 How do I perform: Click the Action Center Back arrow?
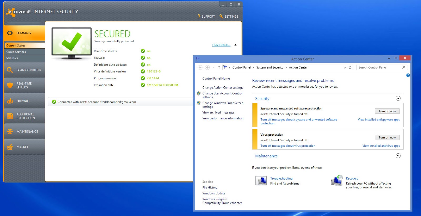point(200,67)
